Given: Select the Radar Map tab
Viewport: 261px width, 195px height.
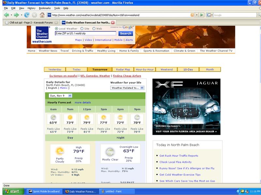Looking at the screenshot, I should (x=123, y=70).
